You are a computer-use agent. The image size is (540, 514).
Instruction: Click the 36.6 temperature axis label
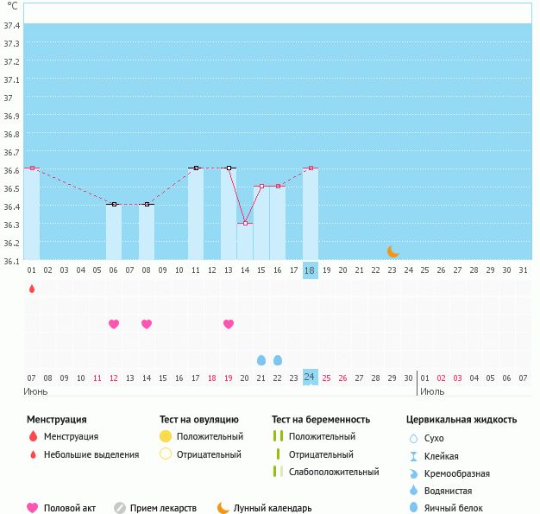pos(12,171)
